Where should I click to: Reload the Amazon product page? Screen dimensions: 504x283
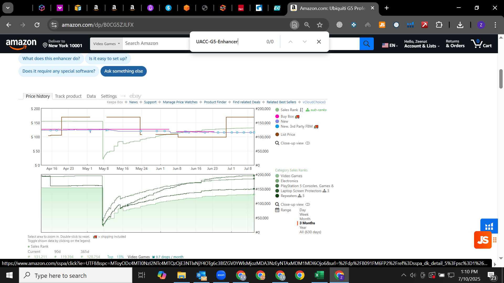pos(37,25)
